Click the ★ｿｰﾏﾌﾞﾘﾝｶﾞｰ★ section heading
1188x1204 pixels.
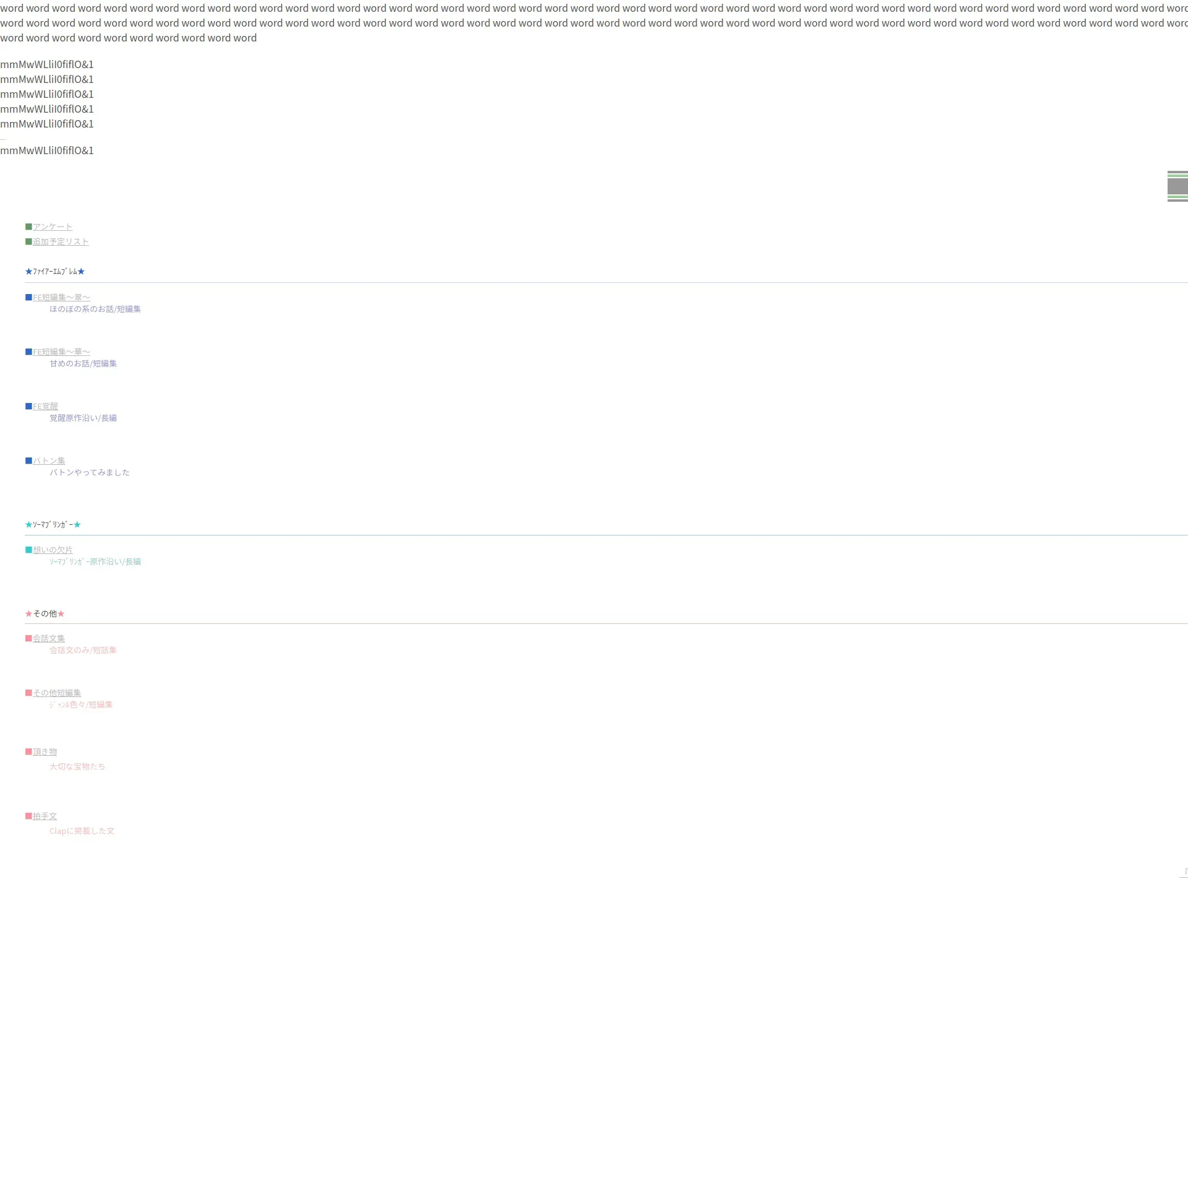[53, 525]
